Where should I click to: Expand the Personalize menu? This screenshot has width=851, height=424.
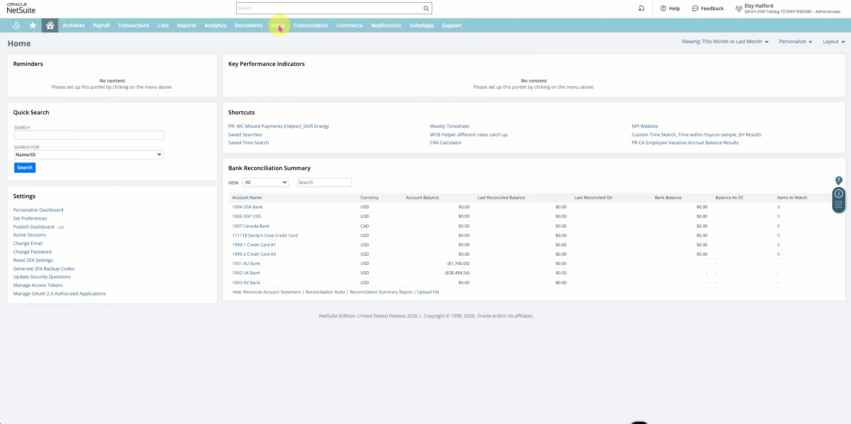[x=795, y=41]
